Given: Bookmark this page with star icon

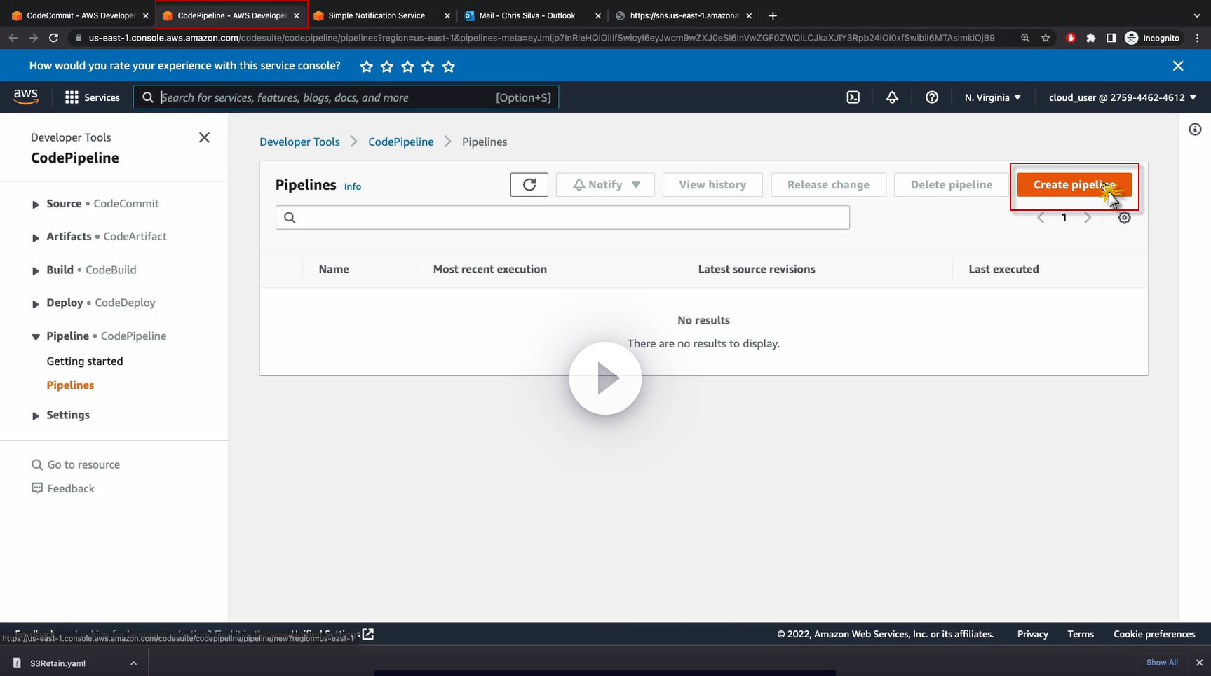Looking at the screenshot, I should point(1046,38).
